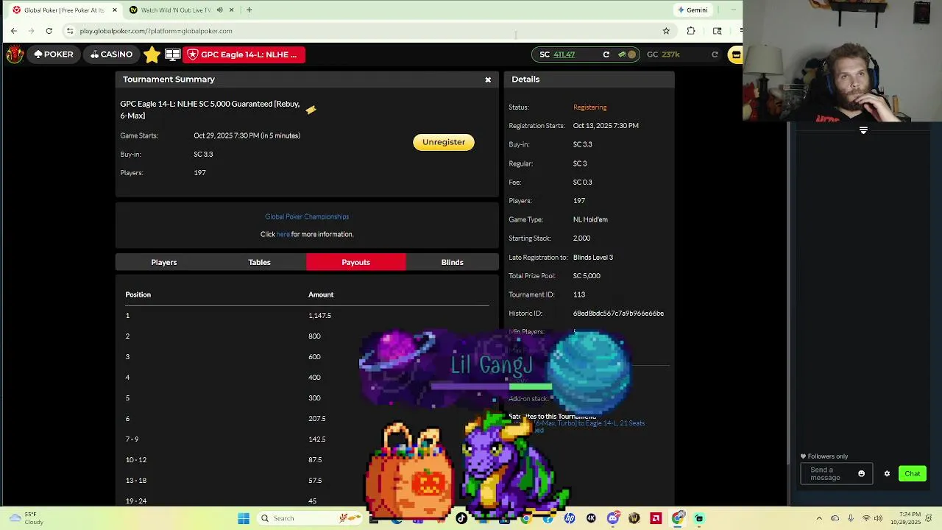942x530 pixels.
Task: Close the Tournament Summary panel
Action: [488, 79]
